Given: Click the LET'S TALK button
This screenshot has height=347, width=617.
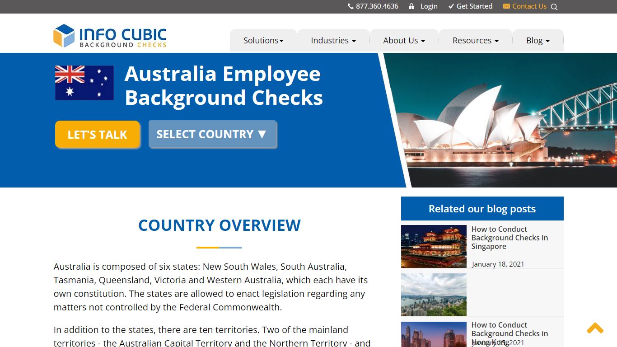Looking at the screenshot, I should pos(97,134).
